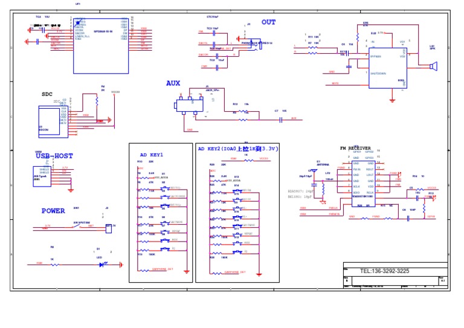Click the blue "OUT" section heading
The width and height of the screenshot is (464, 328).
[268, 22]
